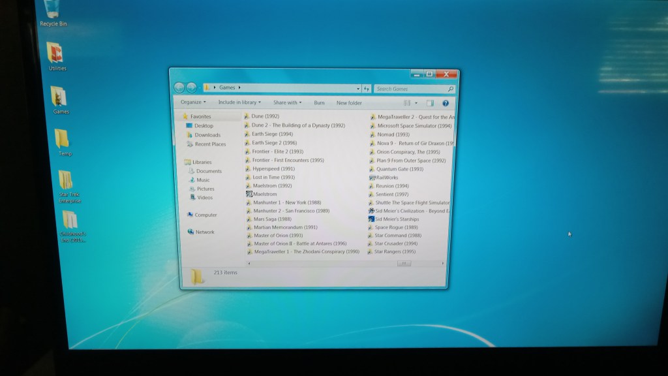Image resolution: width=668 pixels, height=376 pixels.
Task: Open the Share with dropdown
Action: [x=287, y=102]
